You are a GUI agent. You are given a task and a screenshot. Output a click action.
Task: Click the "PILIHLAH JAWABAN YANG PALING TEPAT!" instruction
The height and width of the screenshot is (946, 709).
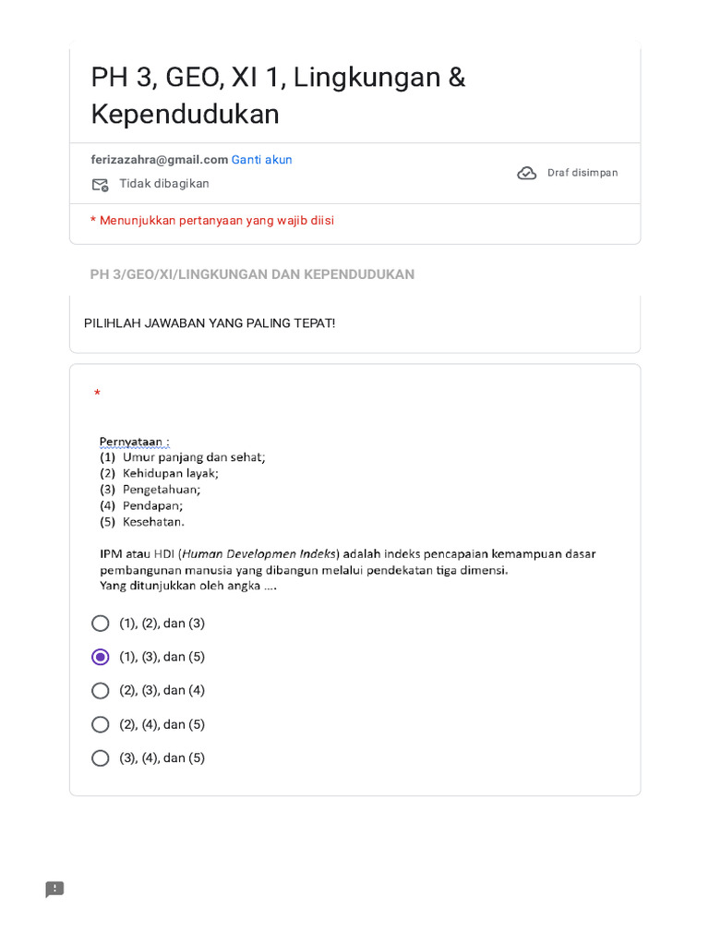click(x=210, y=323)
